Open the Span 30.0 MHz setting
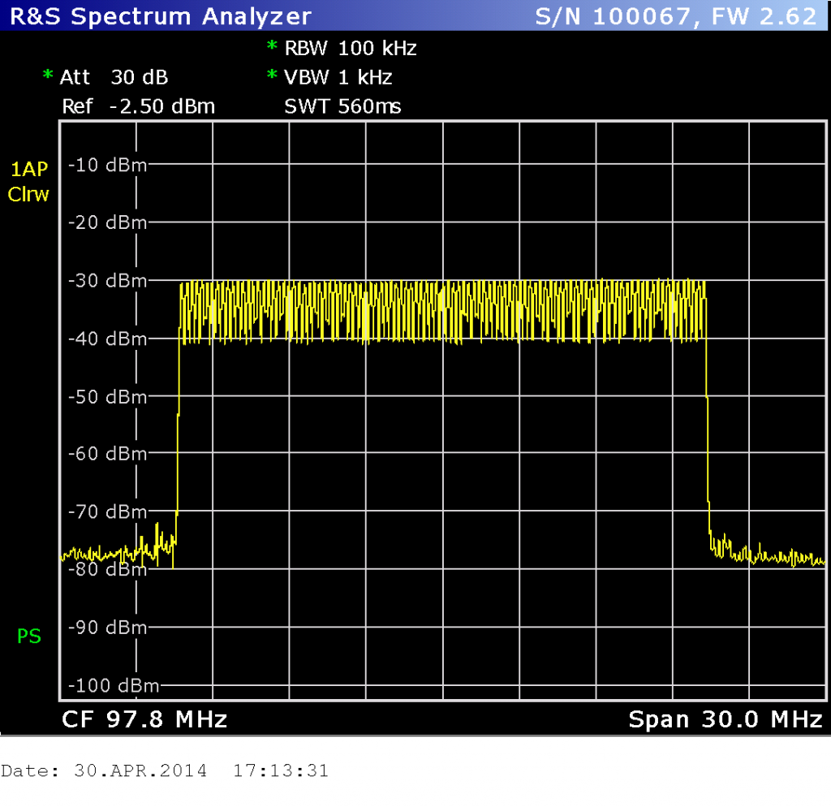This screenshot has width=831, height=807. point(726,719)
